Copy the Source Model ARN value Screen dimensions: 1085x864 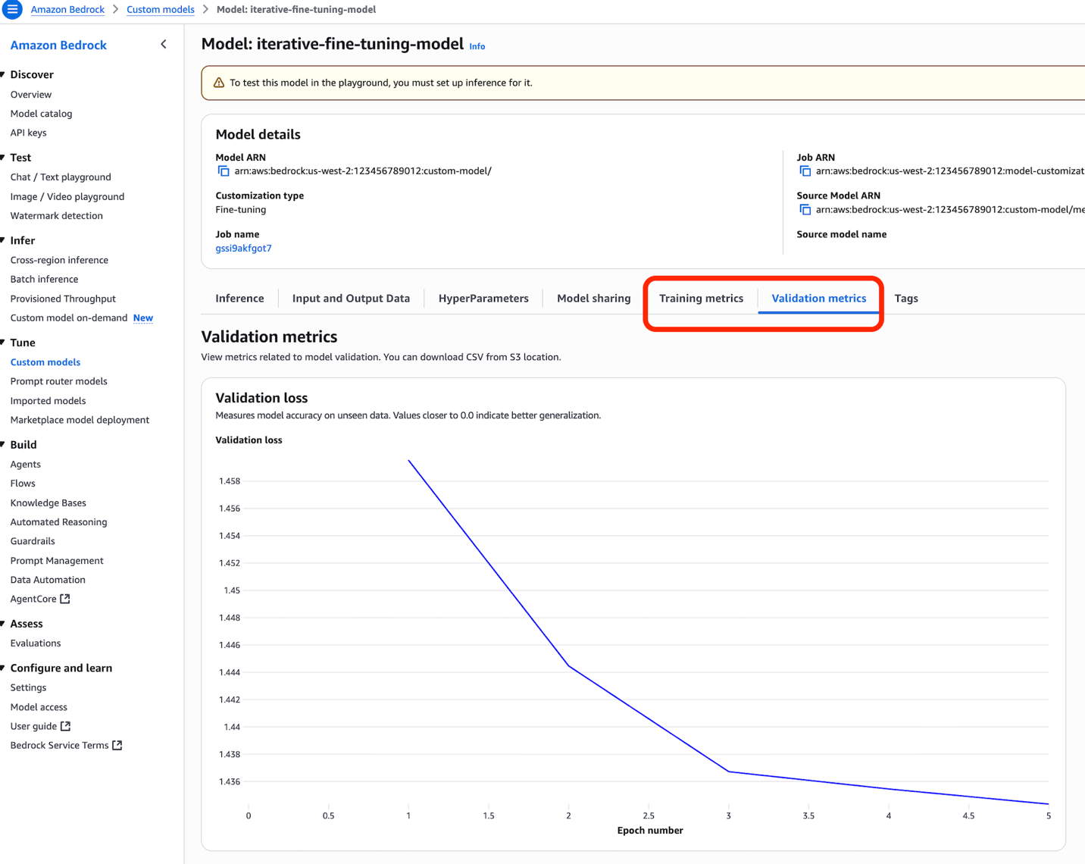coord(805,210)
